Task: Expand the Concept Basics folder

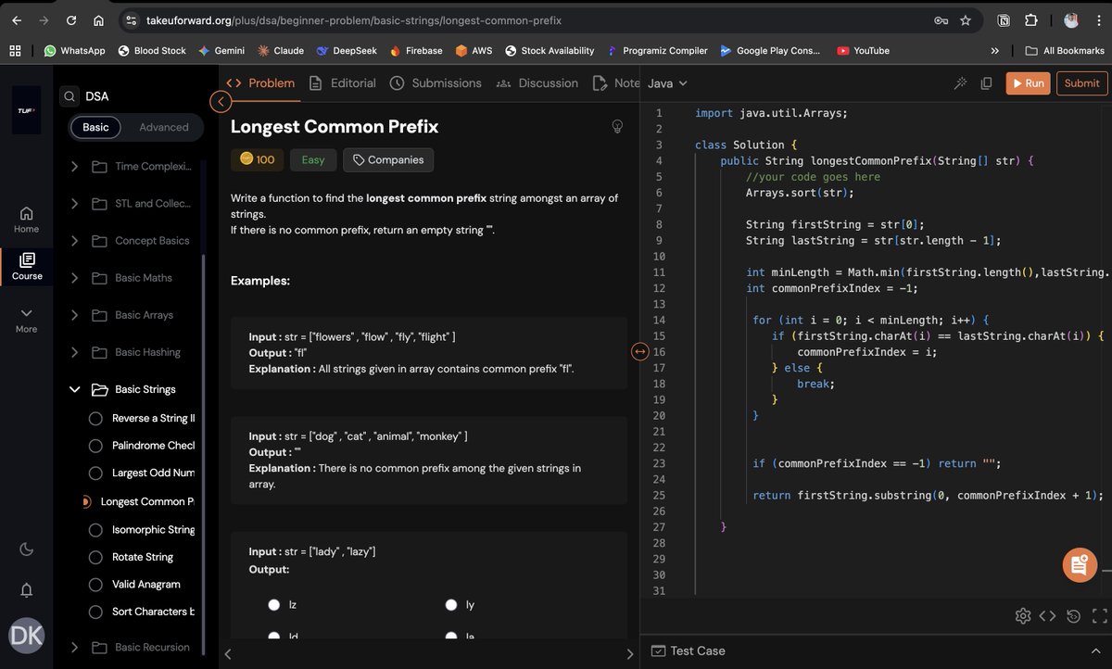Action: [x=132, y=241]
